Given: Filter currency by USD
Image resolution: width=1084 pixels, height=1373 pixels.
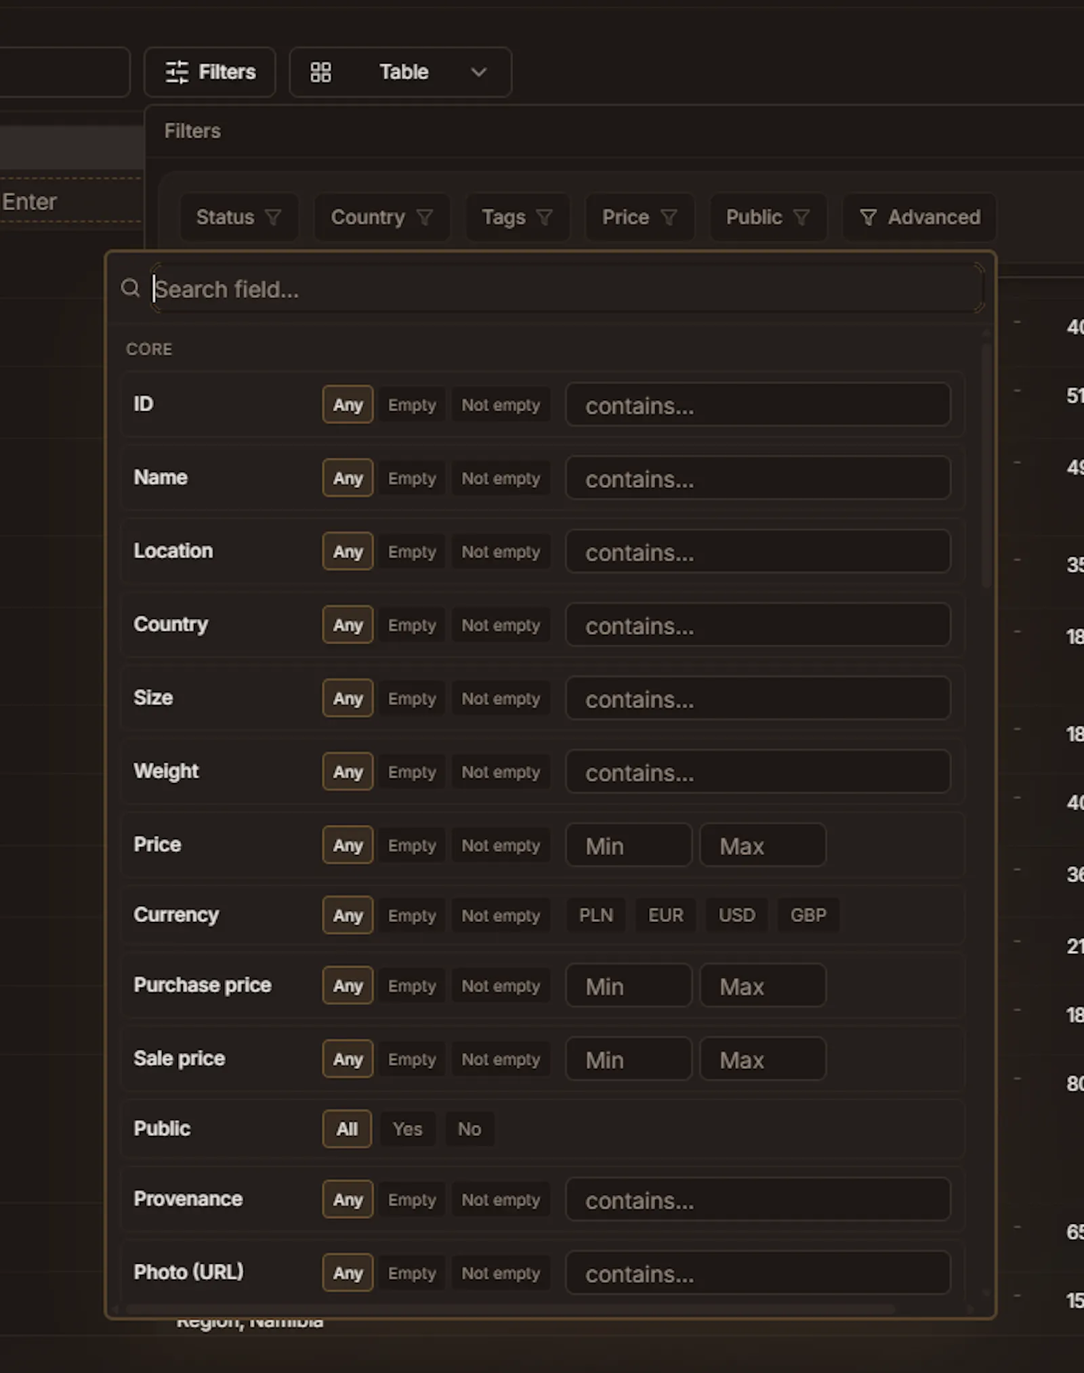Looking at the screenshot, I should point(737,916).
